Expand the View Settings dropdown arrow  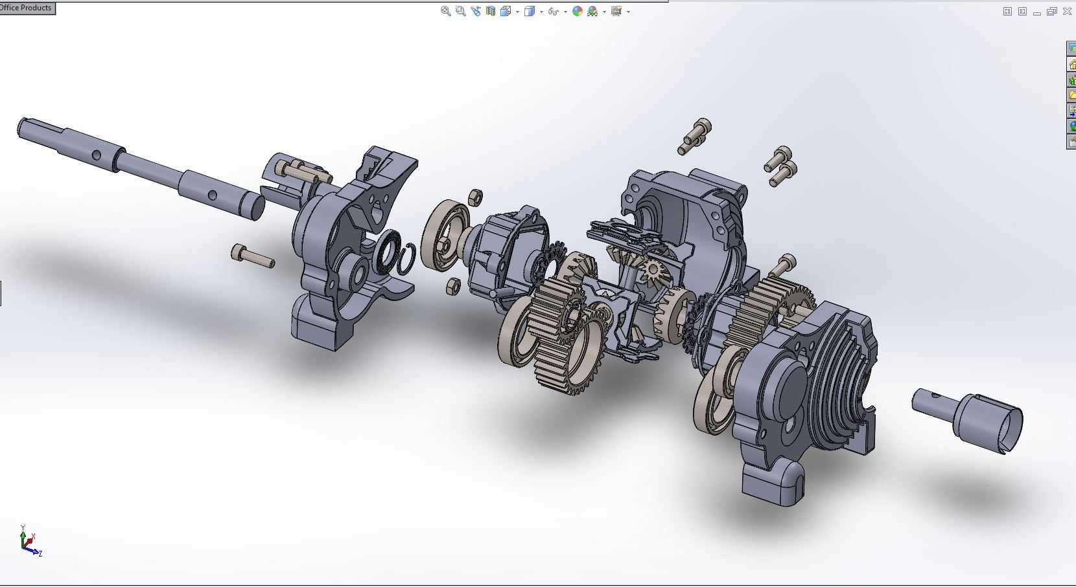tap(628, 12)
